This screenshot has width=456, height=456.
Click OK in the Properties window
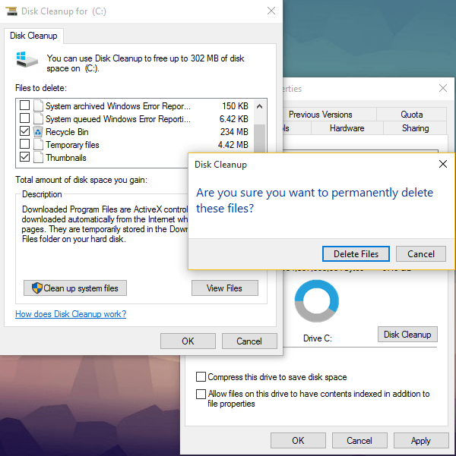click(298, 441)
